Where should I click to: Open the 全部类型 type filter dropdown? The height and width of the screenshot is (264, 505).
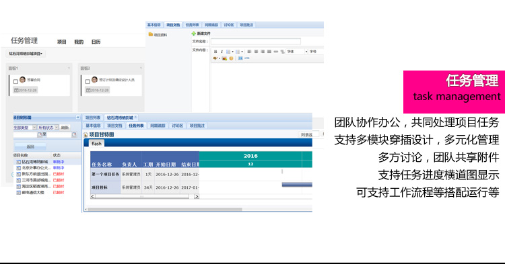25,128
